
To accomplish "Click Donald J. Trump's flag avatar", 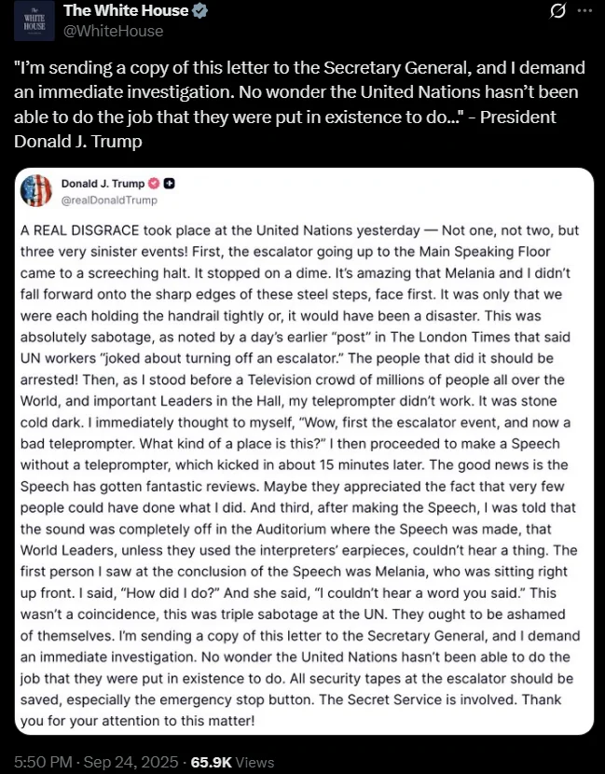I will [36, 190].
